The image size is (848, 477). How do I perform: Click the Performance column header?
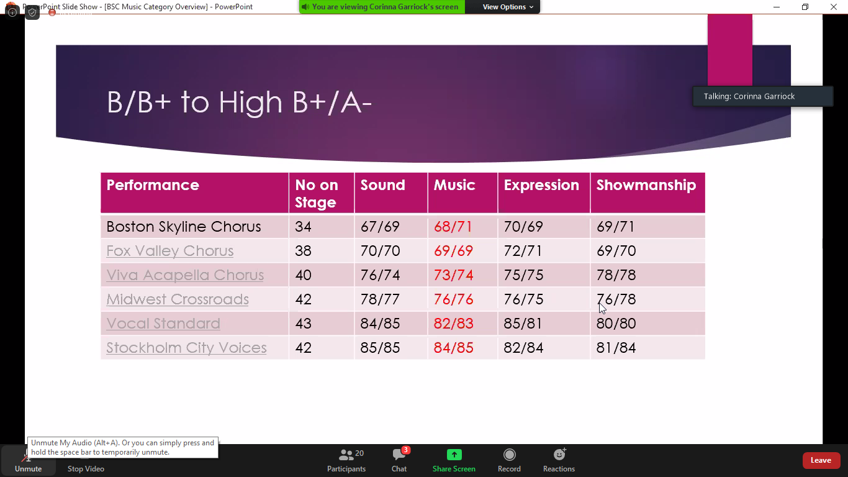click(x=194, y=193)
